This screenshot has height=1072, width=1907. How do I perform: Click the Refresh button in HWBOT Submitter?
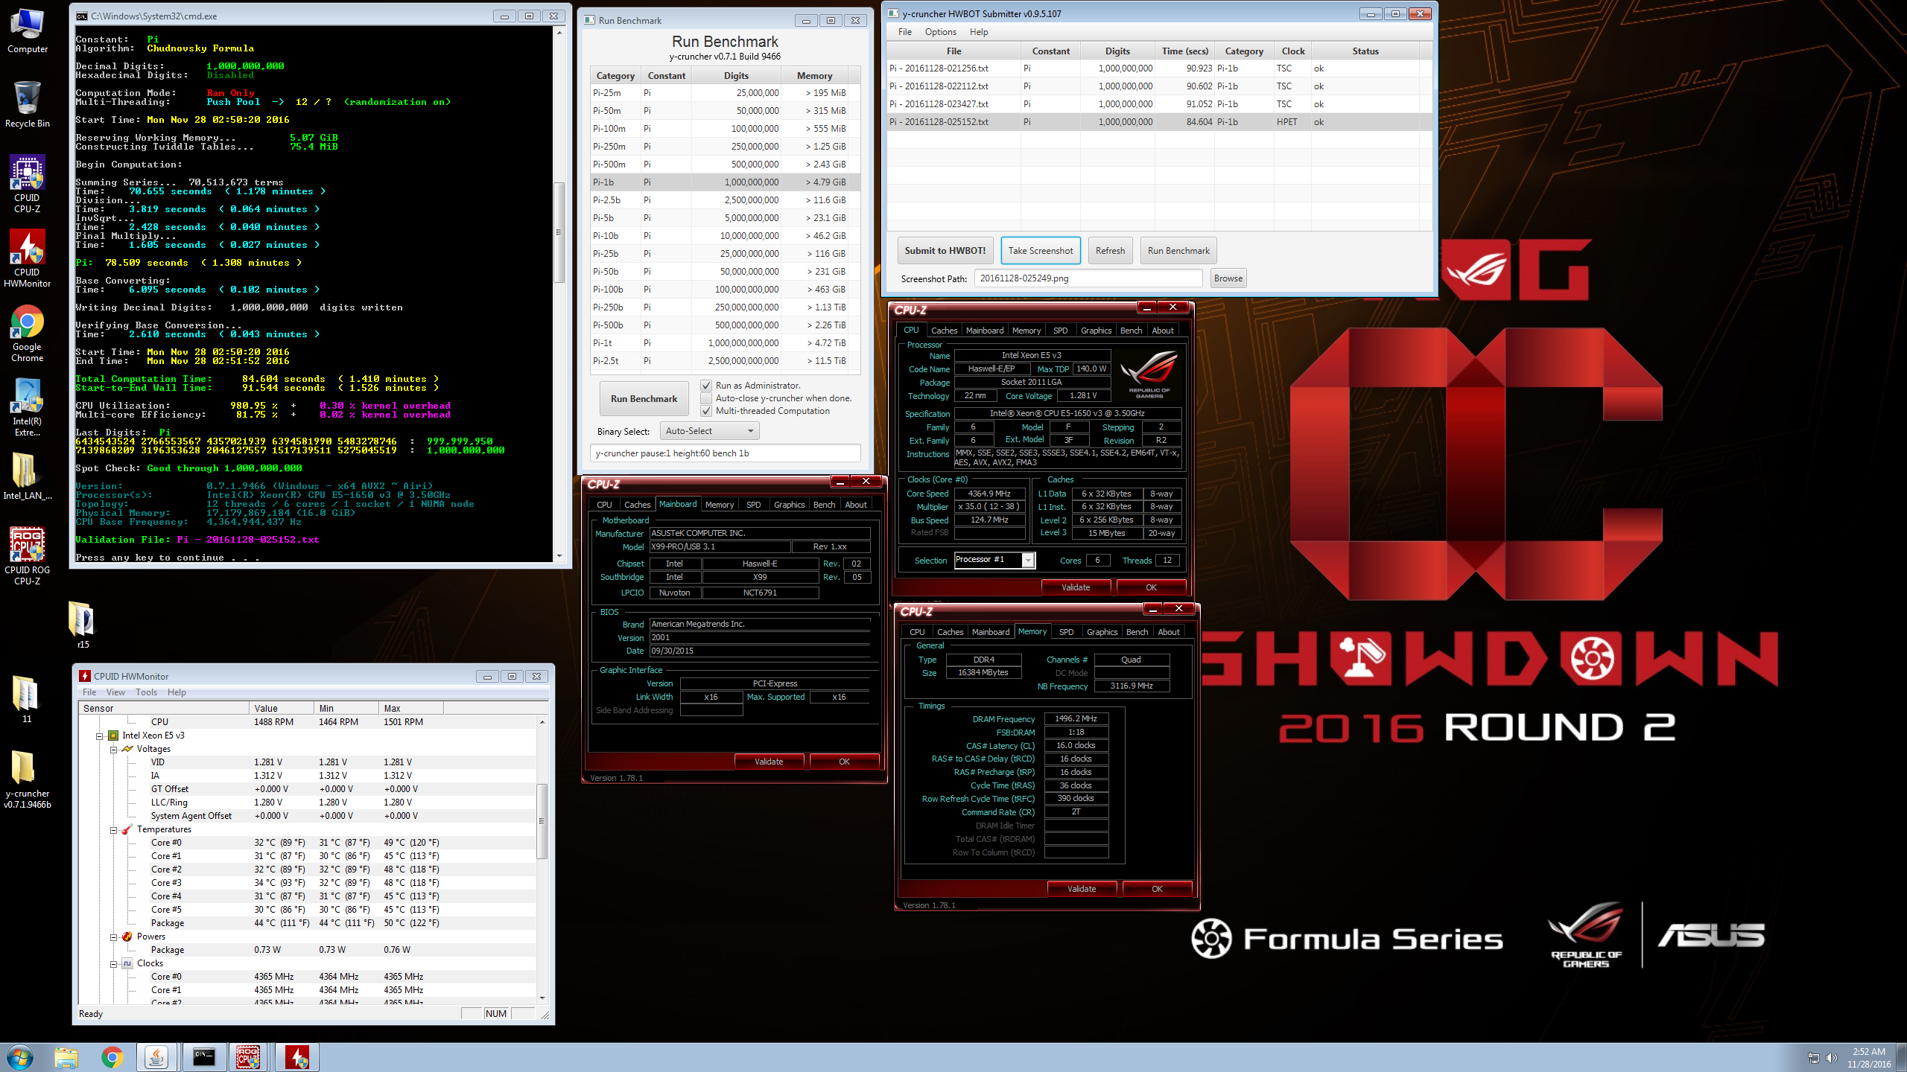(1110, 251)
